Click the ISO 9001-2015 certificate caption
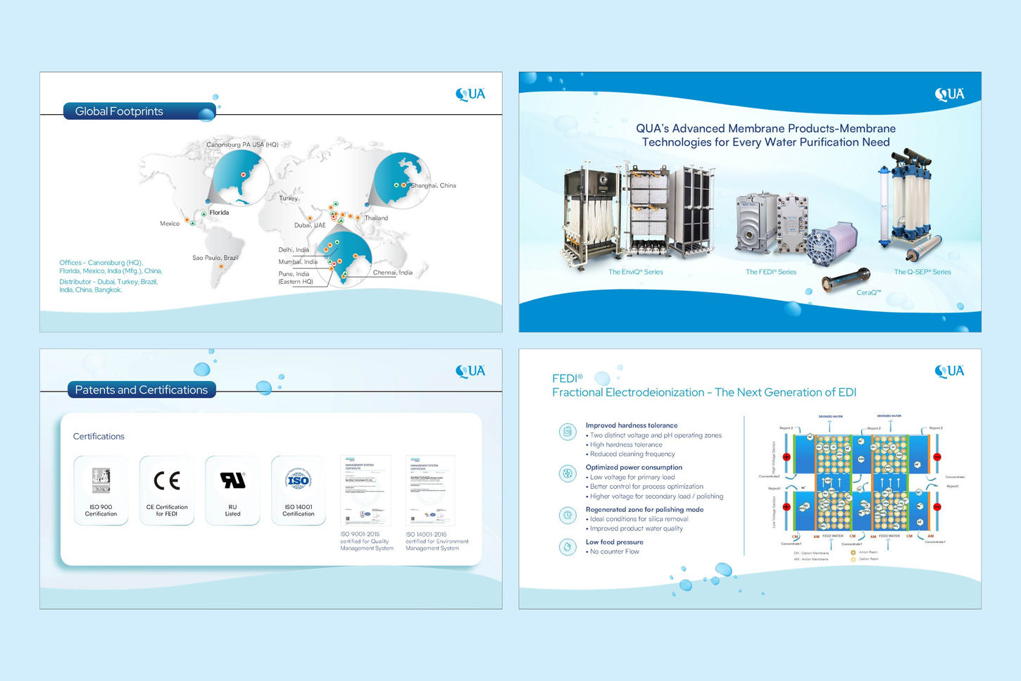The height and width of the screenshot is (681, 1021). point(367,542)
